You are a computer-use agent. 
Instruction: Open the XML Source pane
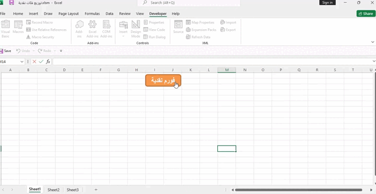(x=178, y=27)
